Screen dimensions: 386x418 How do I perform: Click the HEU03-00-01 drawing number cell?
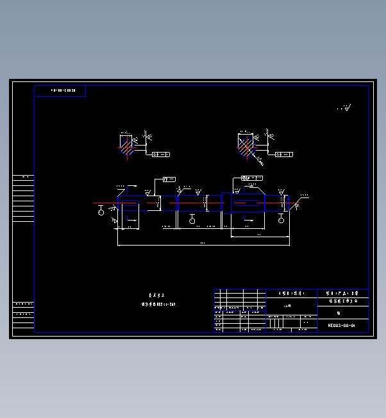[x=343, y=325]
